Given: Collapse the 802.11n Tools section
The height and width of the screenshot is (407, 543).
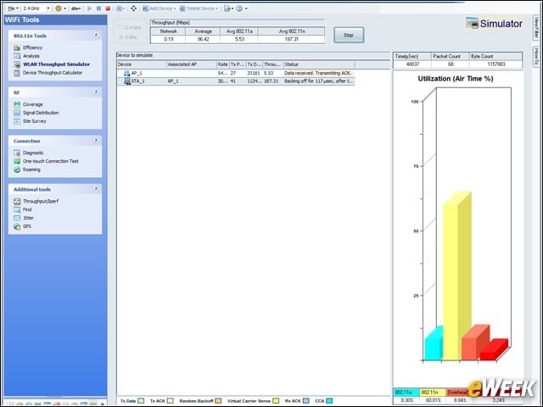Looking at the screenshot, I should tap(96, 35).
